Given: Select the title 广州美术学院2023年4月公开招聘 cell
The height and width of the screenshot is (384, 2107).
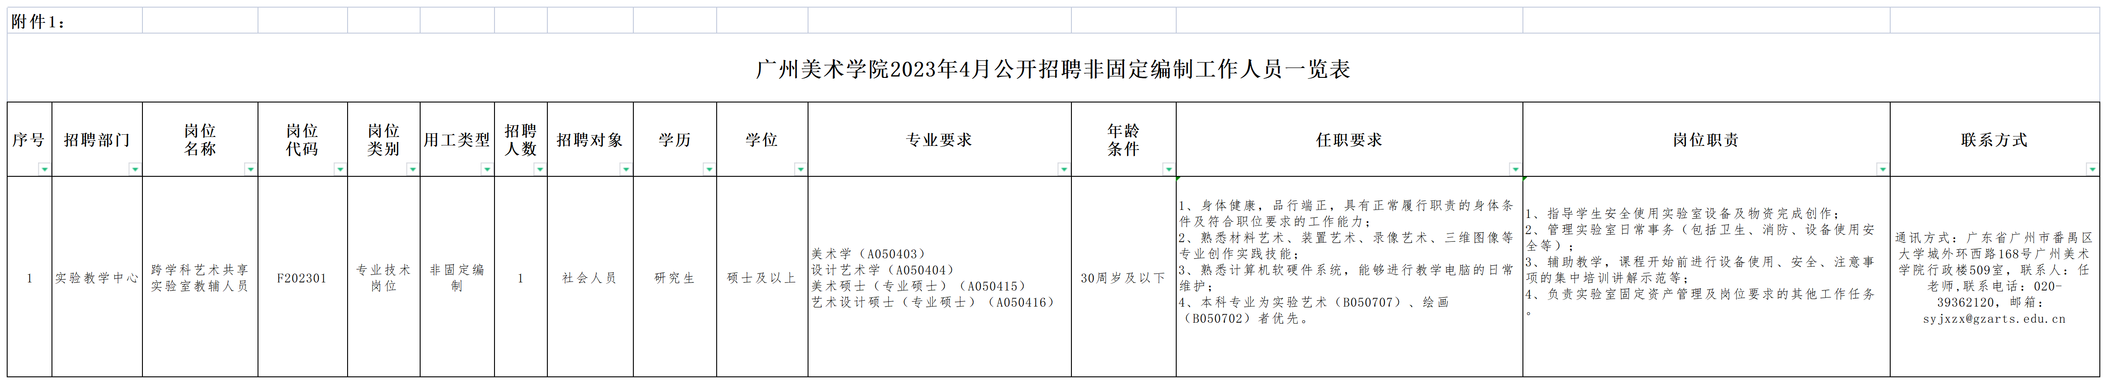Looking at the screenshot, I should (x=1053, y=68).
